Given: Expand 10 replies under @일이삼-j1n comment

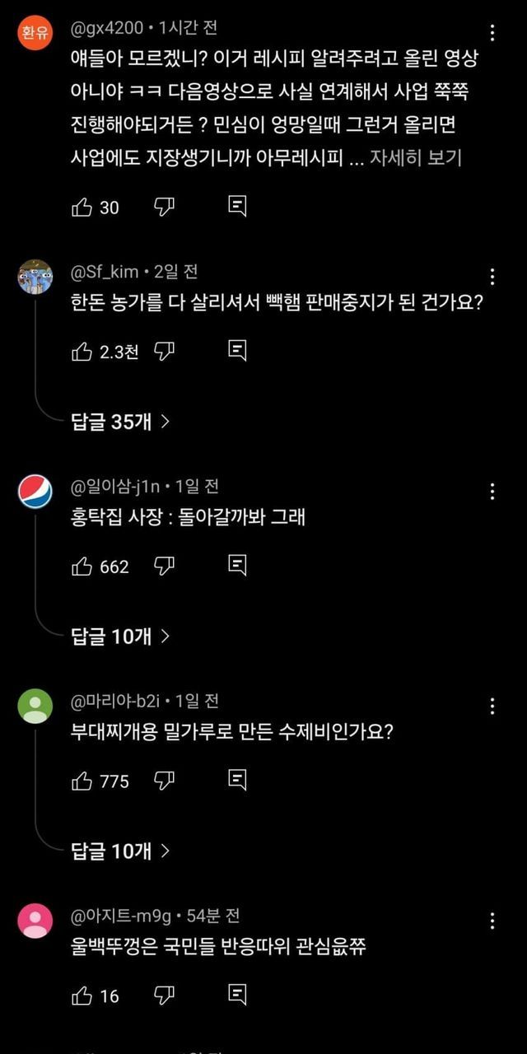Looking at the screenshot, I should click(x=120, y=636).
